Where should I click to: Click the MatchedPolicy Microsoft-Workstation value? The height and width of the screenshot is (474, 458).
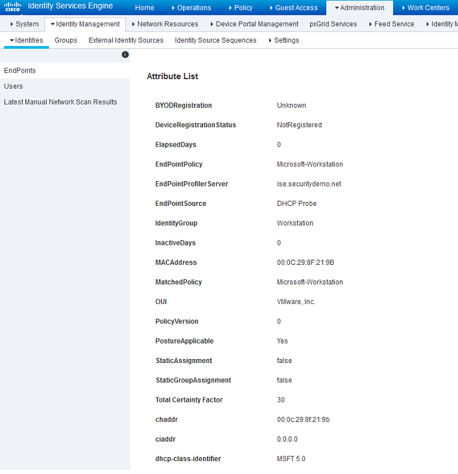pyautogui.click(x=310, y=282)
